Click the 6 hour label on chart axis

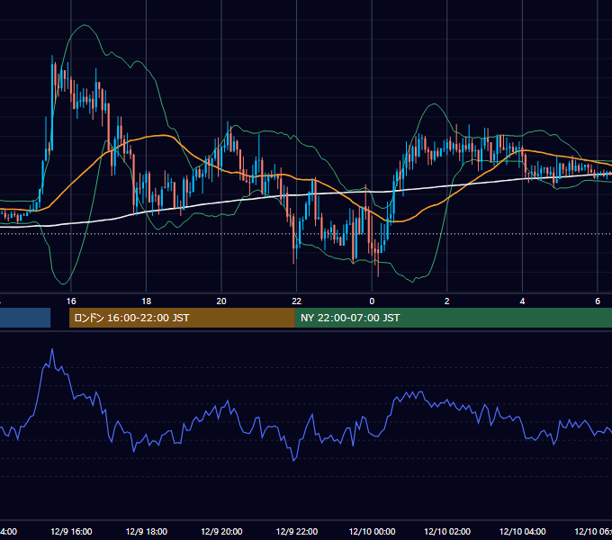point(598,301)
